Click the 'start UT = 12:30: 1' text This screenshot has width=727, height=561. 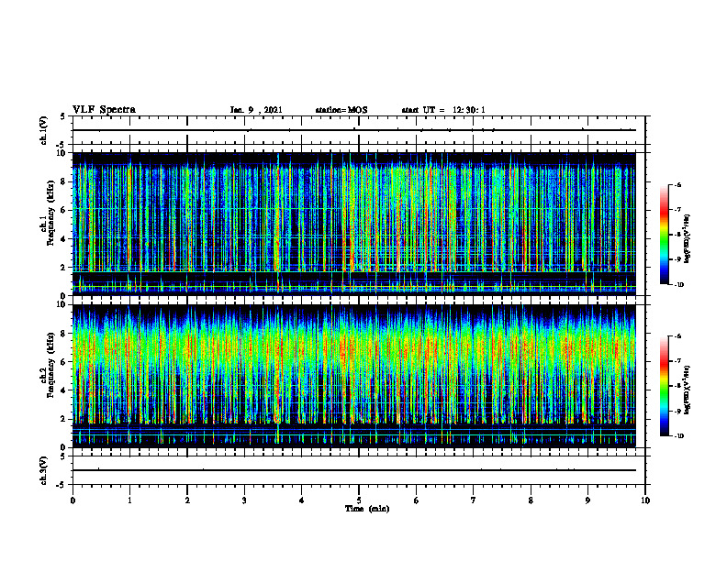click(x=443, y=110)
